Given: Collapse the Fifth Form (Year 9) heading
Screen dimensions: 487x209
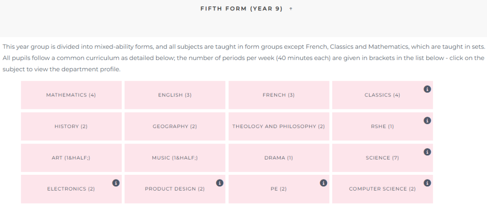Looking at the screenshot, I should [242, 9].
